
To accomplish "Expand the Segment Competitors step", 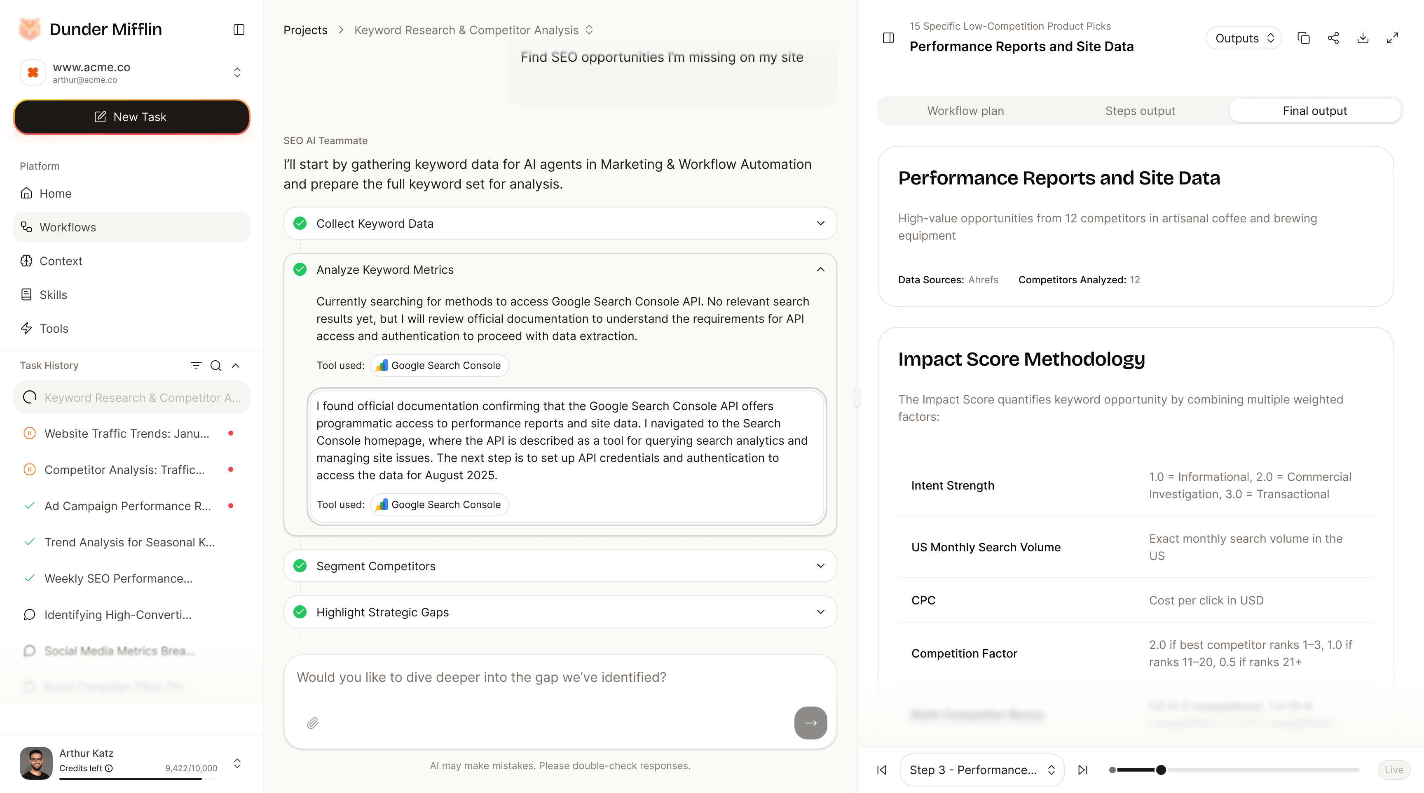I will (820, 565).
